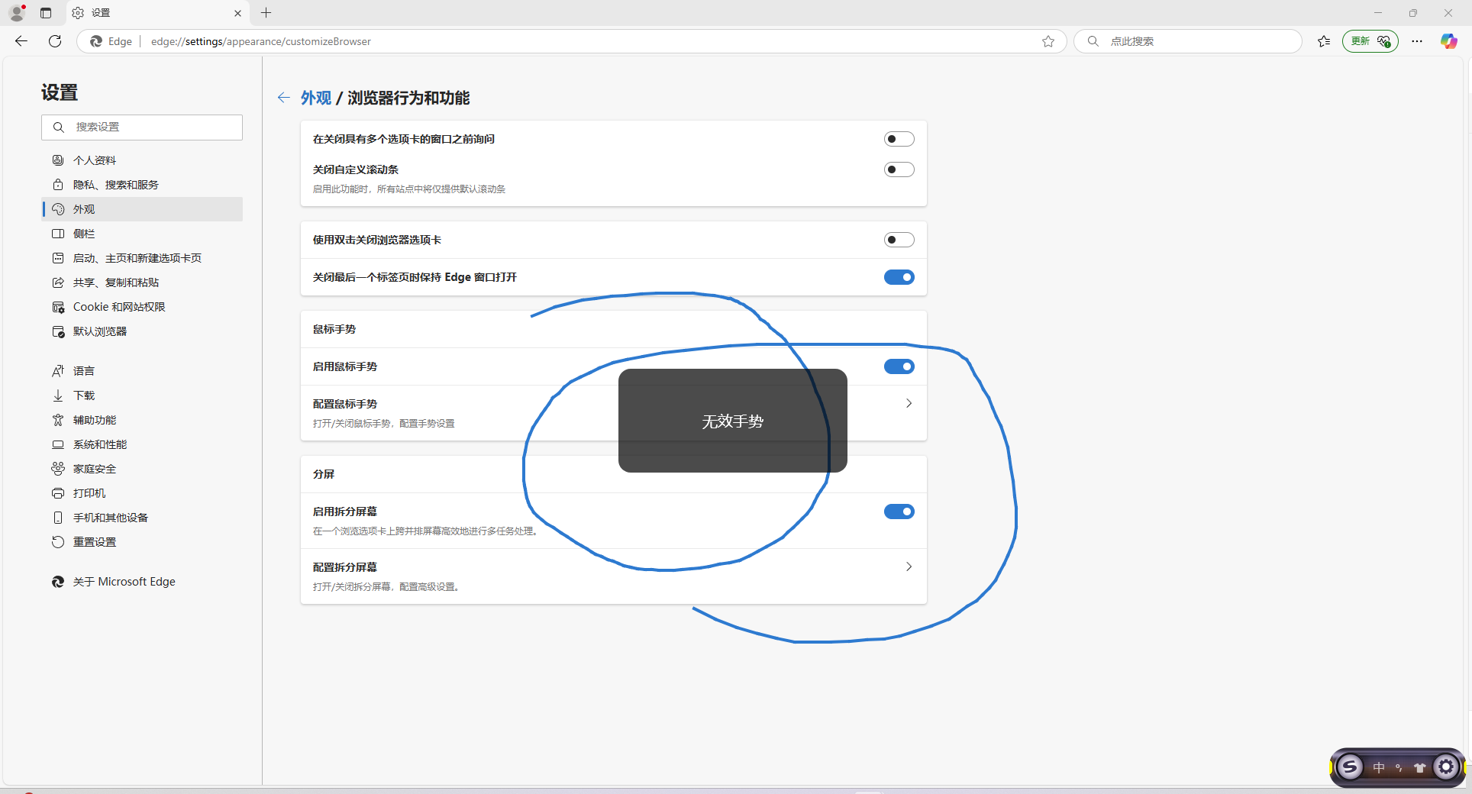The width and height of the screenshot is (1472, 794).
Task: Open the Favorites list icon
Action: pyautogui.click(x=1324, y=41)
